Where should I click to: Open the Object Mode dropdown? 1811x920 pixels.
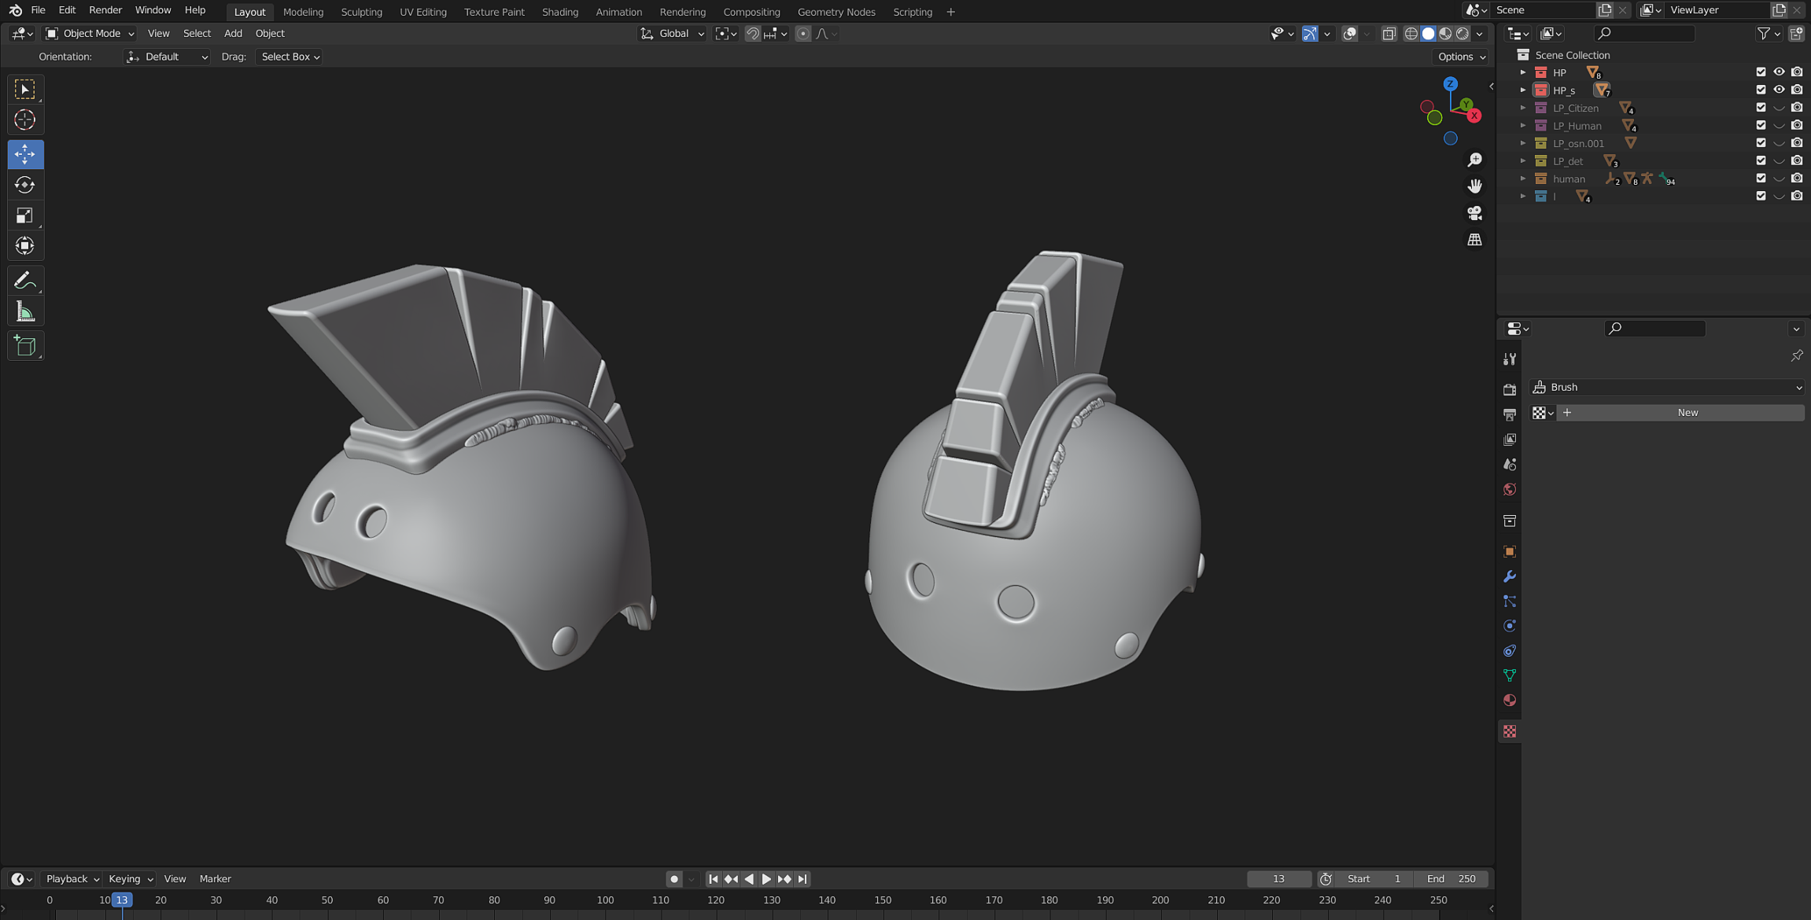tap(90, 33)
